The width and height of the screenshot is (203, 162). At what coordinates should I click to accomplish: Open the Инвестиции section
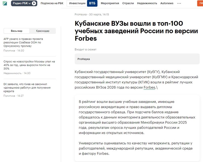(77, 3)
